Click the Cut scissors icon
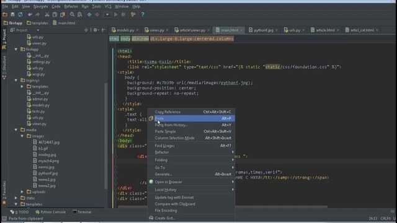Viewport: 397px width, 223px height. pos(47,14)
